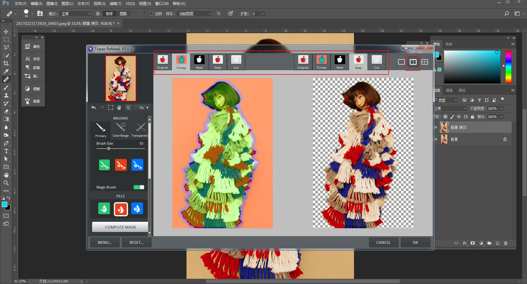Toggle lock transparent pixels icon
This screenshot has width=527, height=284.
point(445,117)
